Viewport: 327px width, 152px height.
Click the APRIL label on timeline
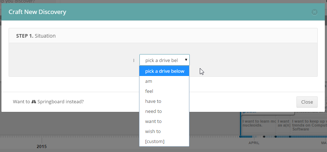point(254,143)
